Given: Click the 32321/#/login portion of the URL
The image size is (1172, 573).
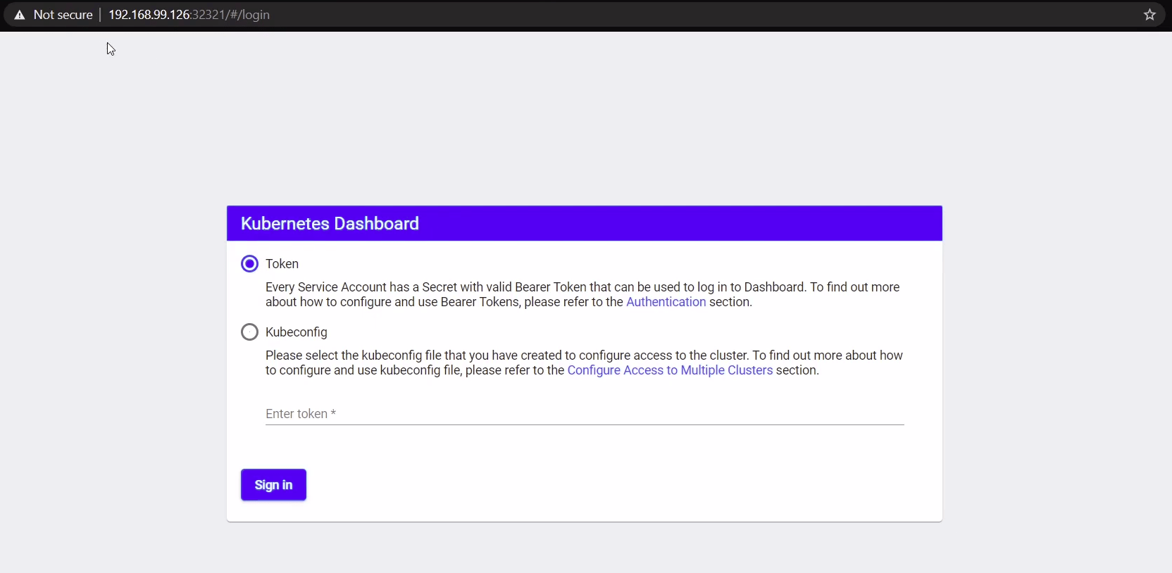Looking at the screenshot, I should point(231,15).
